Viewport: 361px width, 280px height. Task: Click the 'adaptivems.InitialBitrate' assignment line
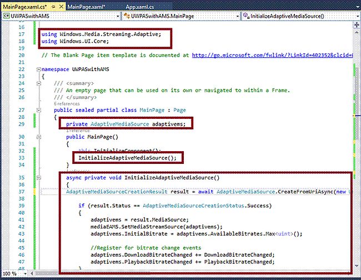coord(197,234)
